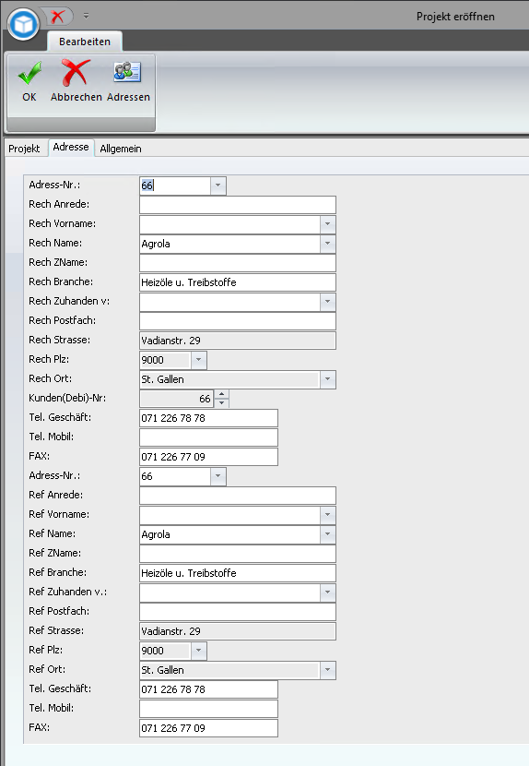Click the blue cube application button
529x766 pixels.
23,23
